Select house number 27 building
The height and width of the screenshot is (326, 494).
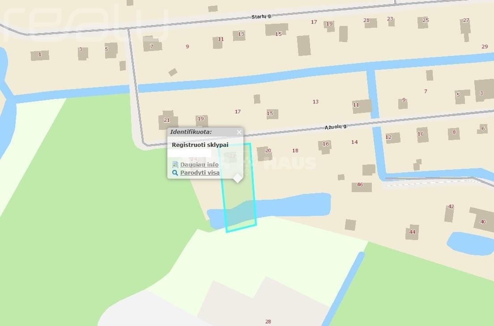pyautogui.click(x=465, y=29)
